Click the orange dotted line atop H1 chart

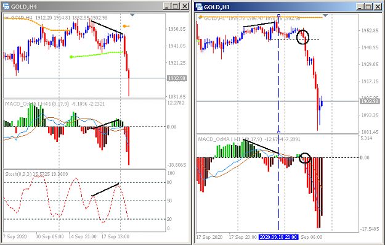click(x=261, y=17)
